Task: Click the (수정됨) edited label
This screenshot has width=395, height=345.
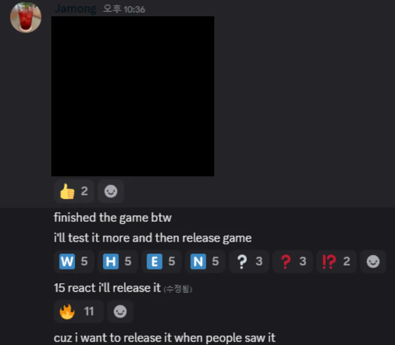Action: coord(178,289)
